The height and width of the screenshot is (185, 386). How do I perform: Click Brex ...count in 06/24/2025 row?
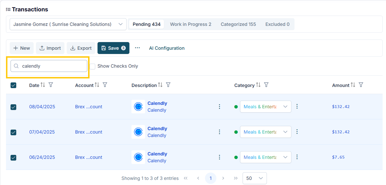[89, 157]
